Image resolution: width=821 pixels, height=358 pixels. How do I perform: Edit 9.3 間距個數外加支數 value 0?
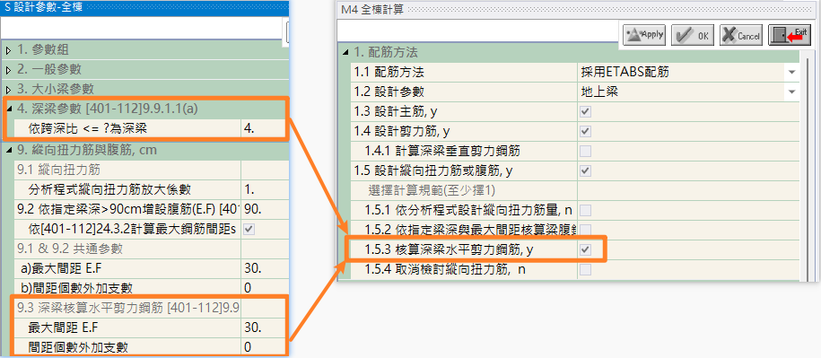point(264,347)
